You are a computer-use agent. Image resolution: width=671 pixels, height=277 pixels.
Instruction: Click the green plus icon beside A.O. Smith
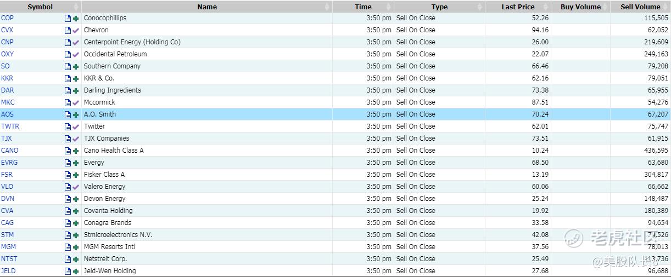click(76, 115)
